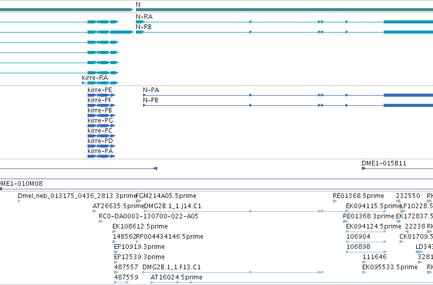This screenshot has height=285, width=433.
Task: Click the N-PB protein label
Action: click(x=151, y=100)
